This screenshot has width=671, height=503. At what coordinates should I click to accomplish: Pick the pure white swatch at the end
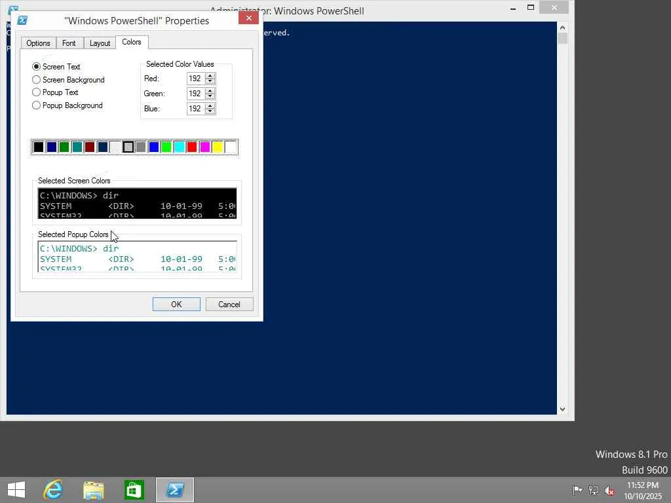point(231,147)
